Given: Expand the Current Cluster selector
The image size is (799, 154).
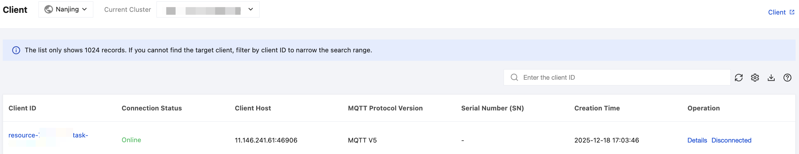Looking at the screenshot, I should pos(208,9).
